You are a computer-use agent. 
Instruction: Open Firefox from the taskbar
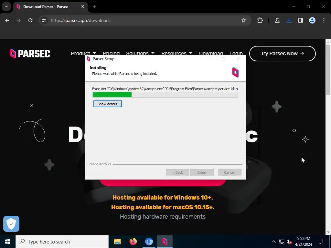coord(133,242)
